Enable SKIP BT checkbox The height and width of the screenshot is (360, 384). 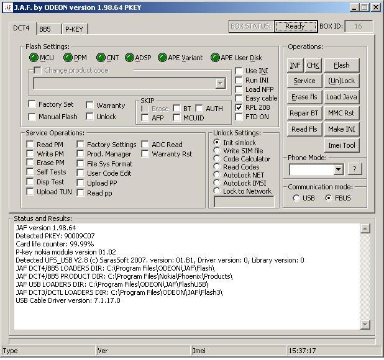pos(176,109)
